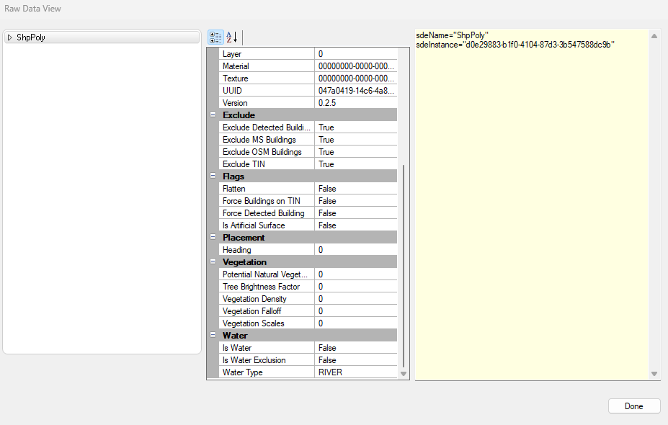Viewport: 668px width, 425px height.
Task: Select the Exclude TIN value field
Action: (x=356, y=164)
